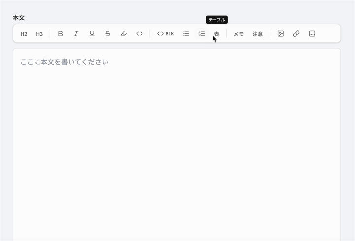This screenshot has width=355, height=241.
Task: Insert a メモ note block
Action: pos(239,34)
